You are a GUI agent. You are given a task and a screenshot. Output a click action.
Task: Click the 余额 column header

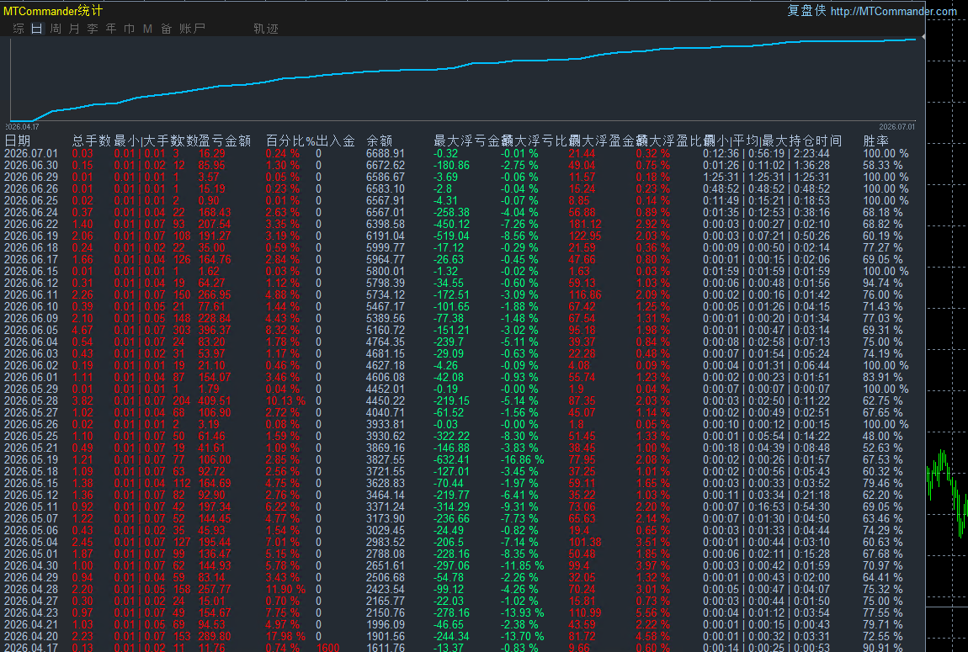coord(380,140)
